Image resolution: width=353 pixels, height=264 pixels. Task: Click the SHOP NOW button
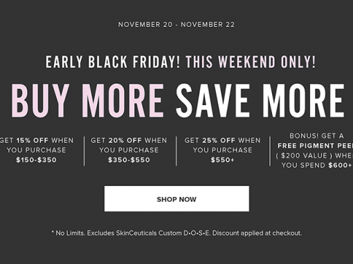coord(176,198)
